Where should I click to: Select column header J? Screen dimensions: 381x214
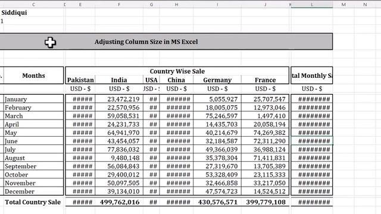coord(265,4)
